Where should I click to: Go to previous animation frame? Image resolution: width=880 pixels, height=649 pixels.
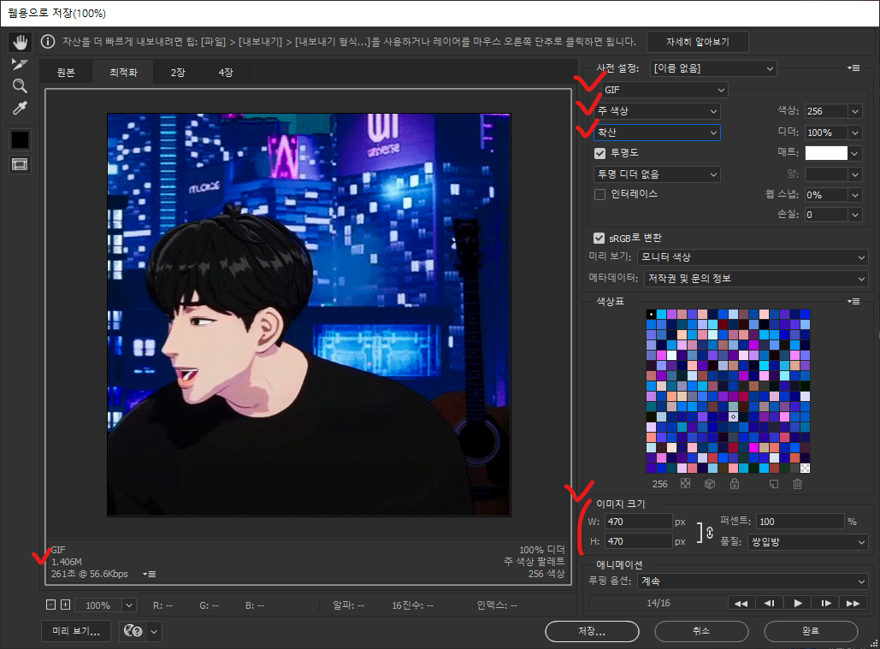click(x=769, y=603)
